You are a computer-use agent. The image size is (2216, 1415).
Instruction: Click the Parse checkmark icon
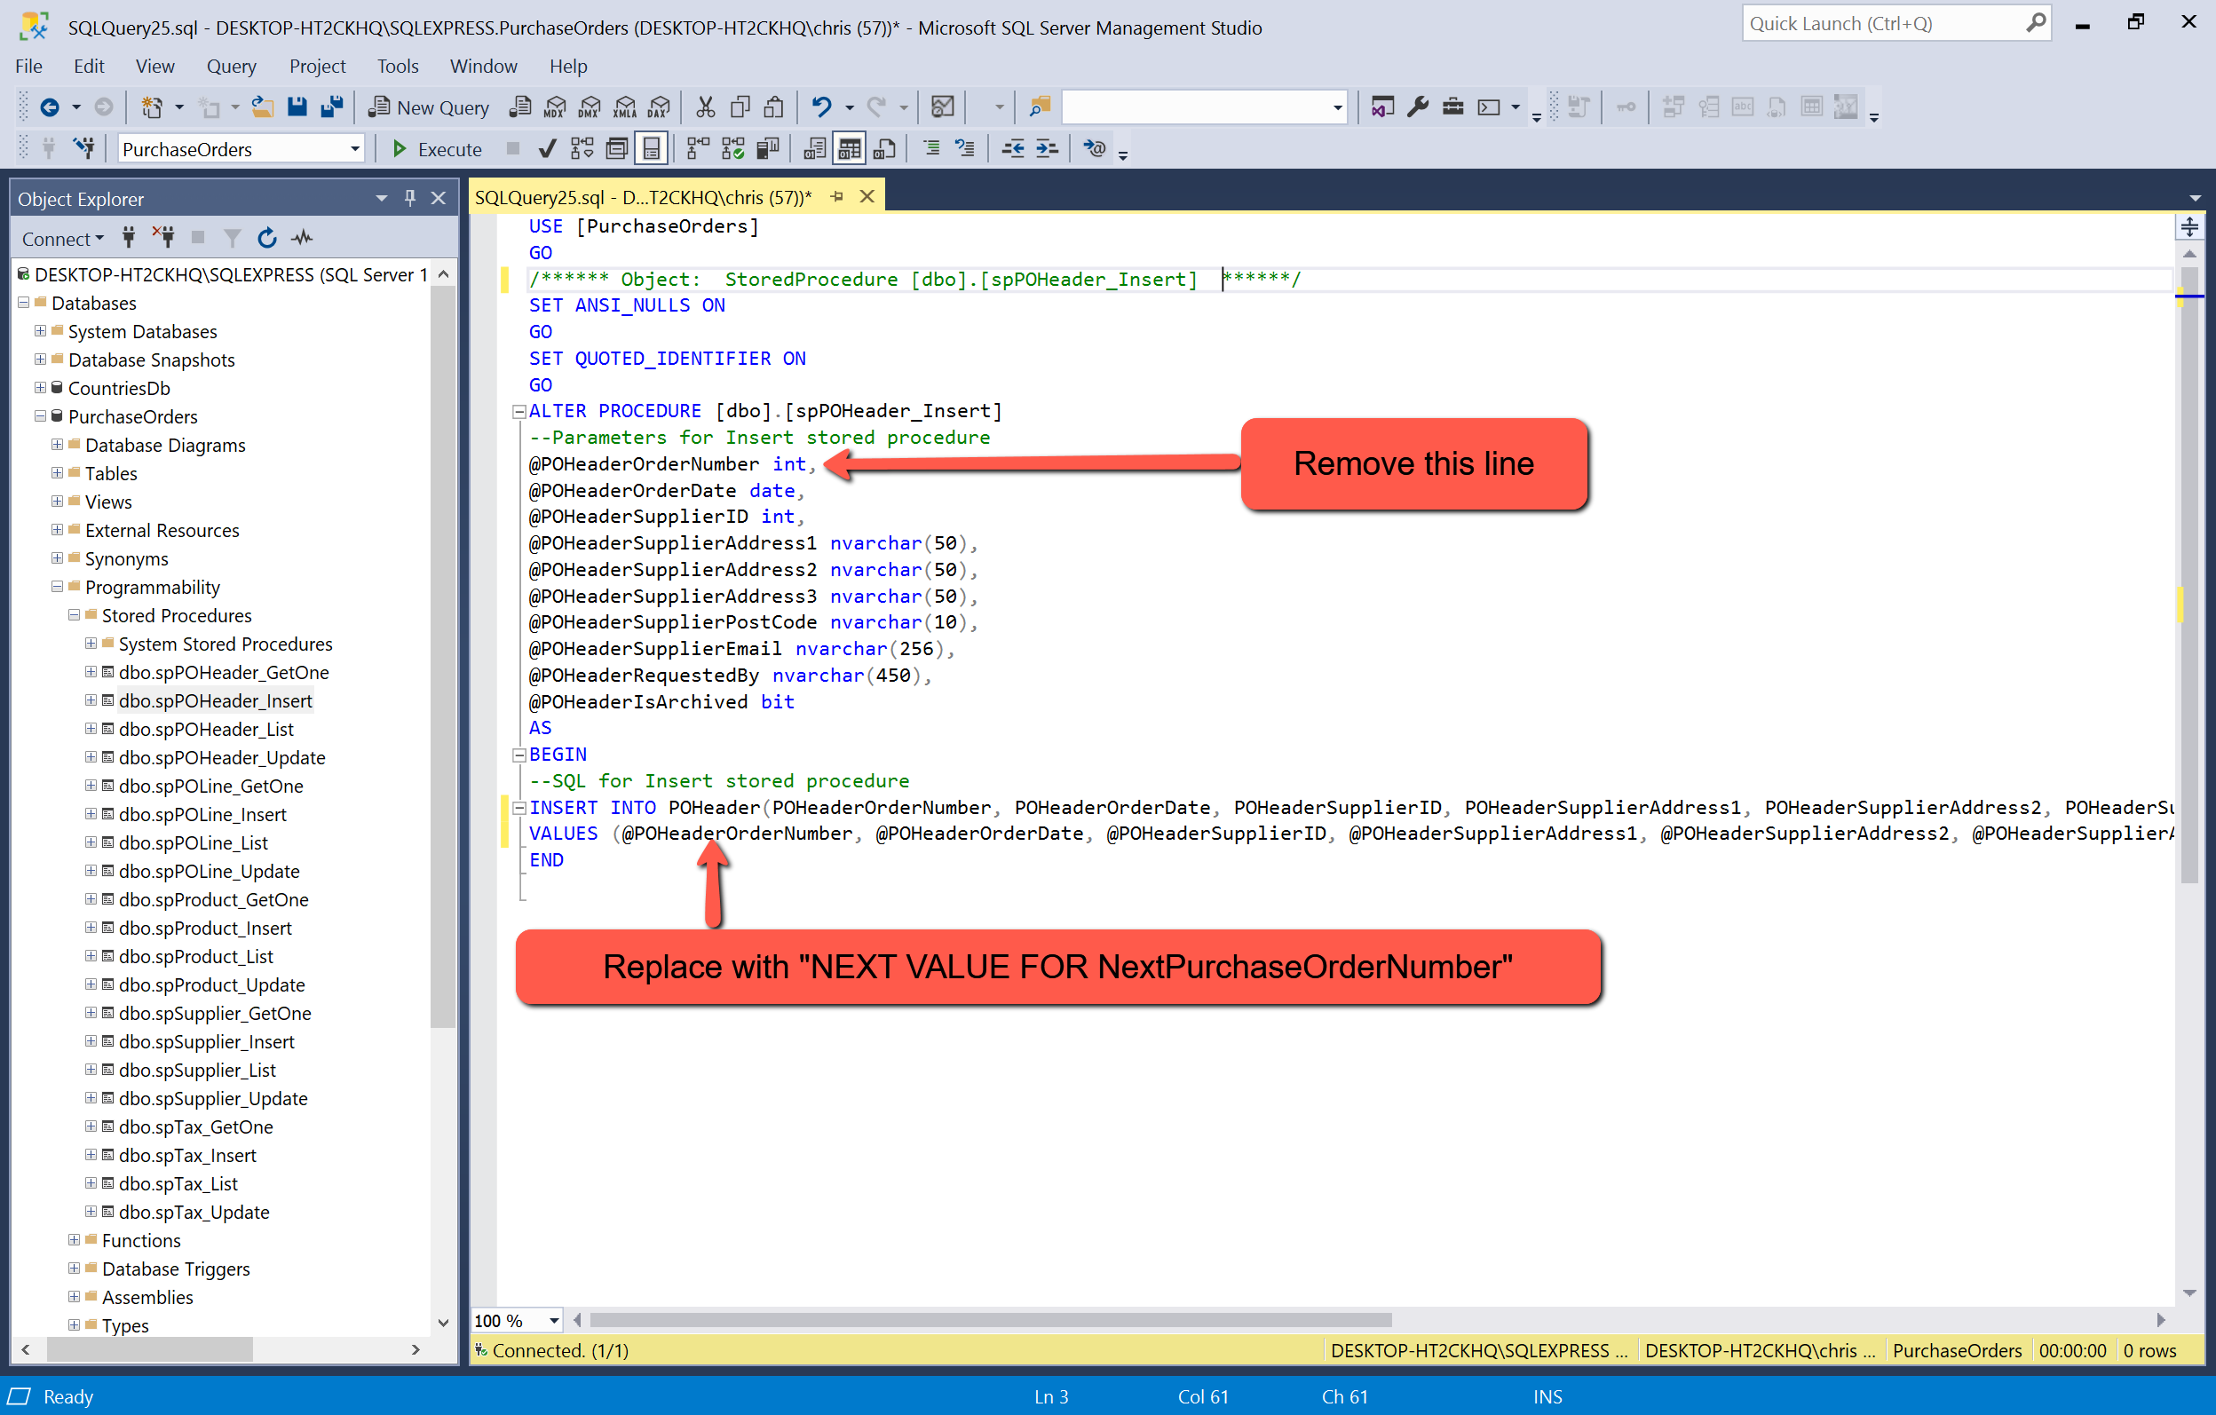click(547, 149)
